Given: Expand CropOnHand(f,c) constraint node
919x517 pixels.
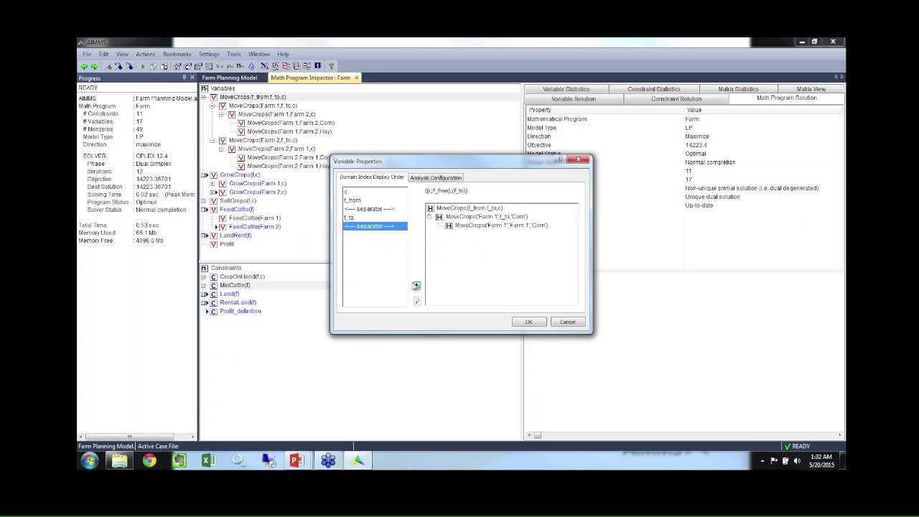Looking at the screenshot, I should point(204,277).
